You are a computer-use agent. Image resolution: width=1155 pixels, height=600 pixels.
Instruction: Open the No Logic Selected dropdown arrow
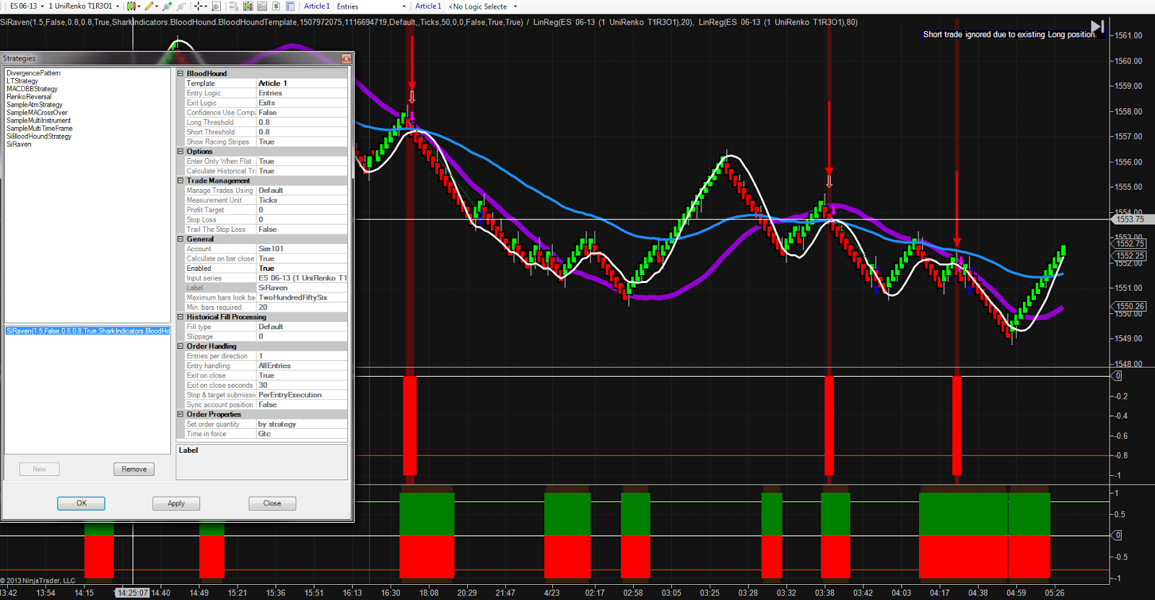[515, 6]
